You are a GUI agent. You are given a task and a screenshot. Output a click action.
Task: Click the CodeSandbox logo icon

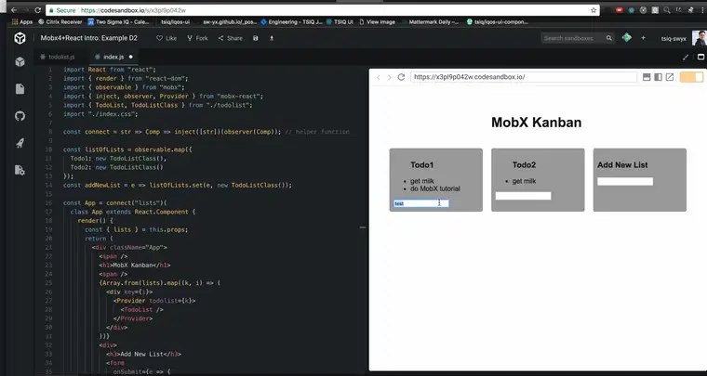coord(19,38)
